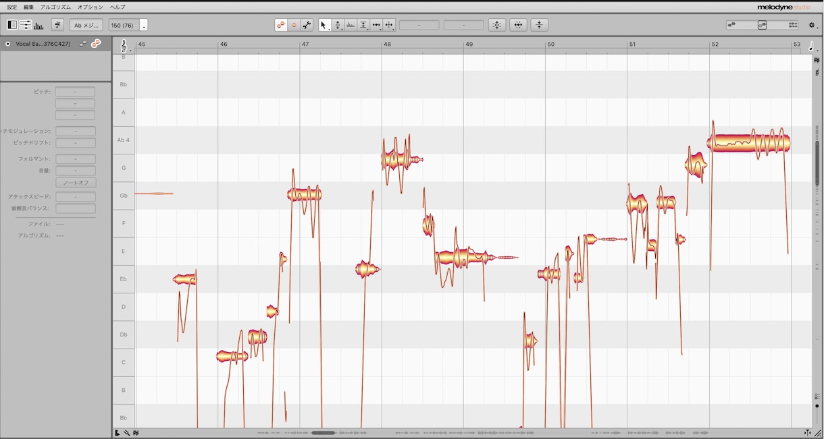Select the pitch tool
The width and height of the screenshot is (824, 439).
[338, 25]
